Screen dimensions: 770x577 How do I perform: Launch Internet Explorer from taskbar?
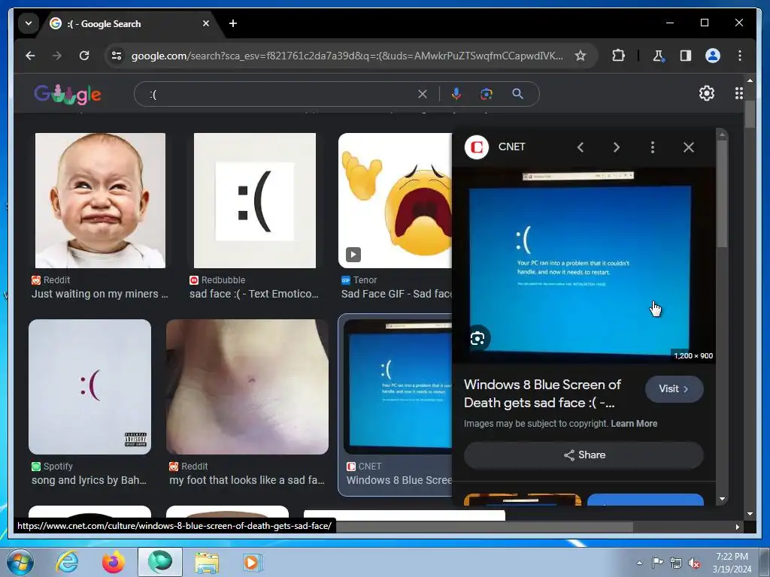click(67, 562)
